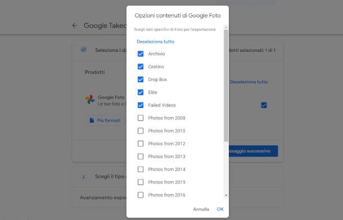This screenshot has width=343, height=220.
Task: Uncheck the Cestino checkbox
Action: [141, 66]
